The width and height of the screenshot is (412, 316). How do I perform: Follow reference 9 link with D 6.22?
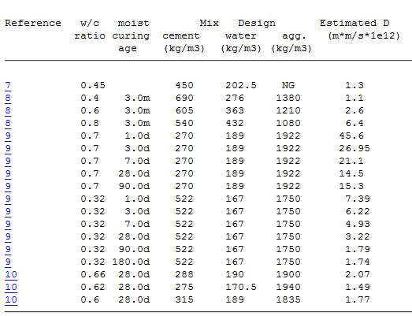[x=8, y=212]
